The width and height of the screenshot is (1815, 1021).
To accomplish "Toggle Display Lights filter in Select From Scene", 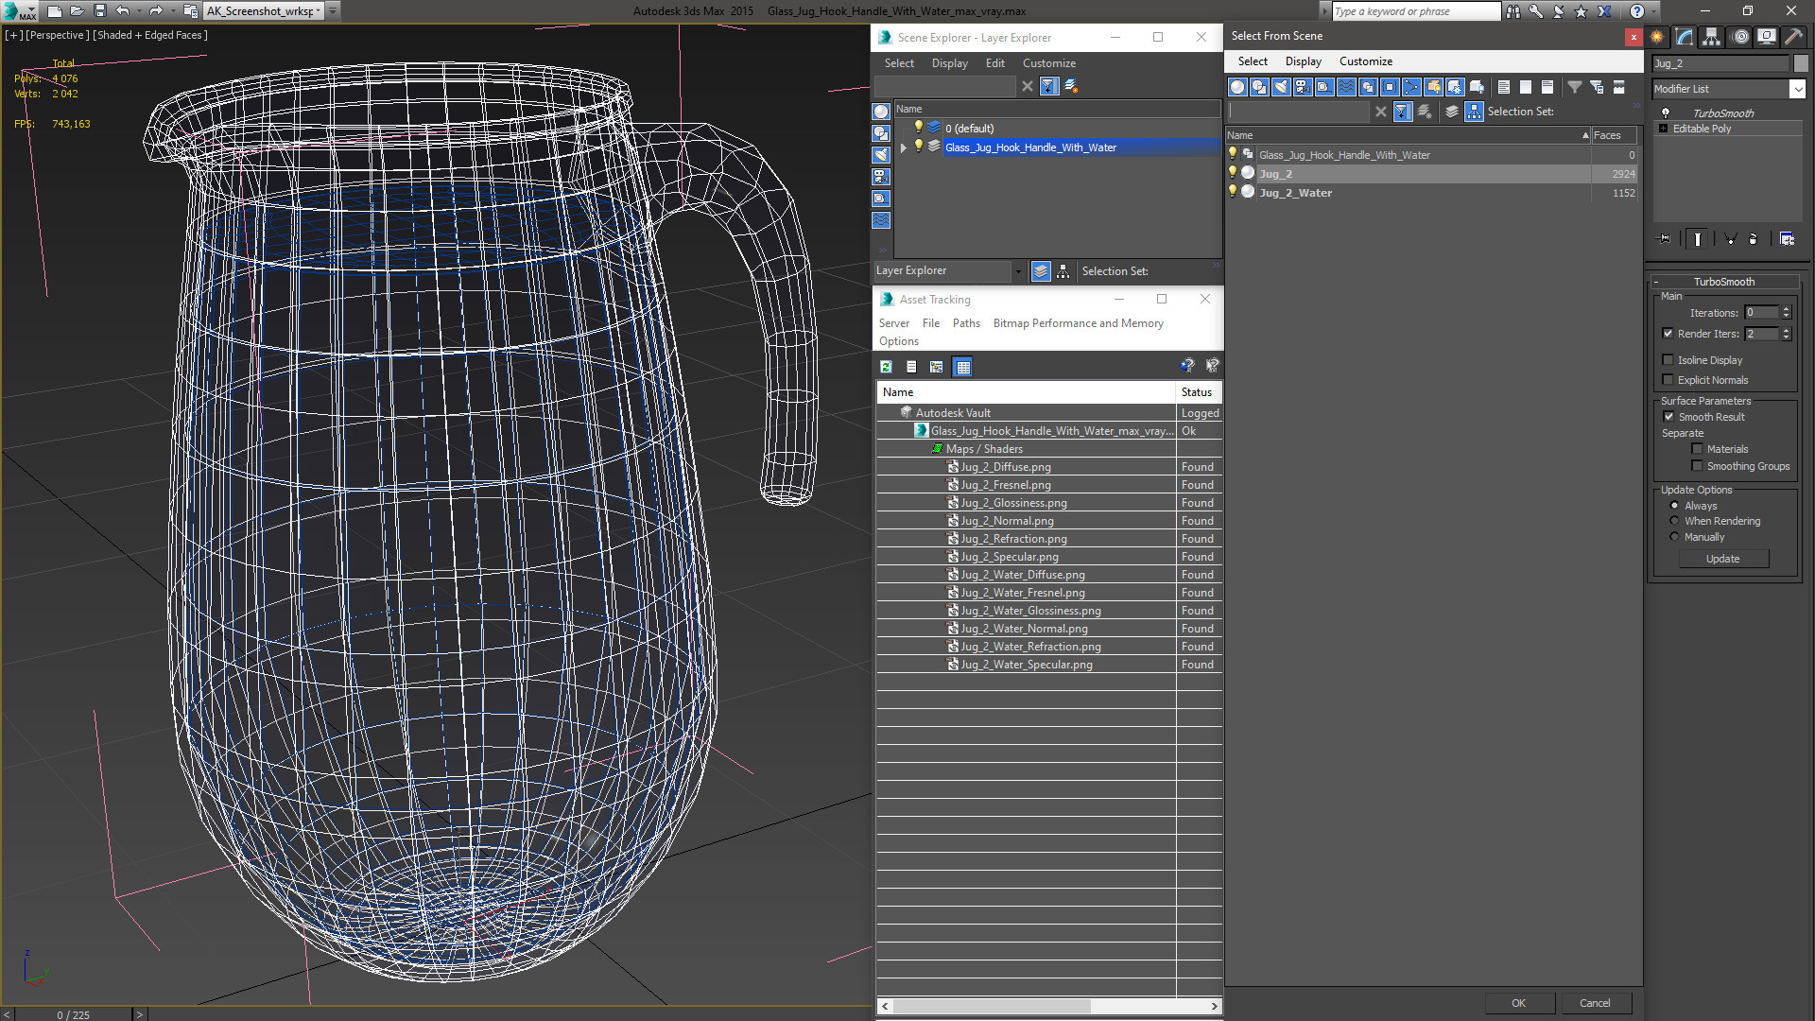I will (x=1281, y=87).
